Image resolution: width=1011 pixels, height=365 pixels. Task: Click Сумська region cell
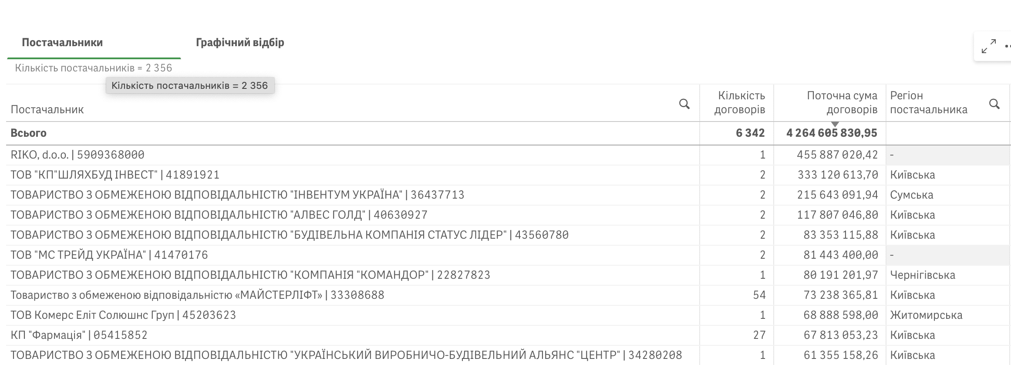click(911, 195)
